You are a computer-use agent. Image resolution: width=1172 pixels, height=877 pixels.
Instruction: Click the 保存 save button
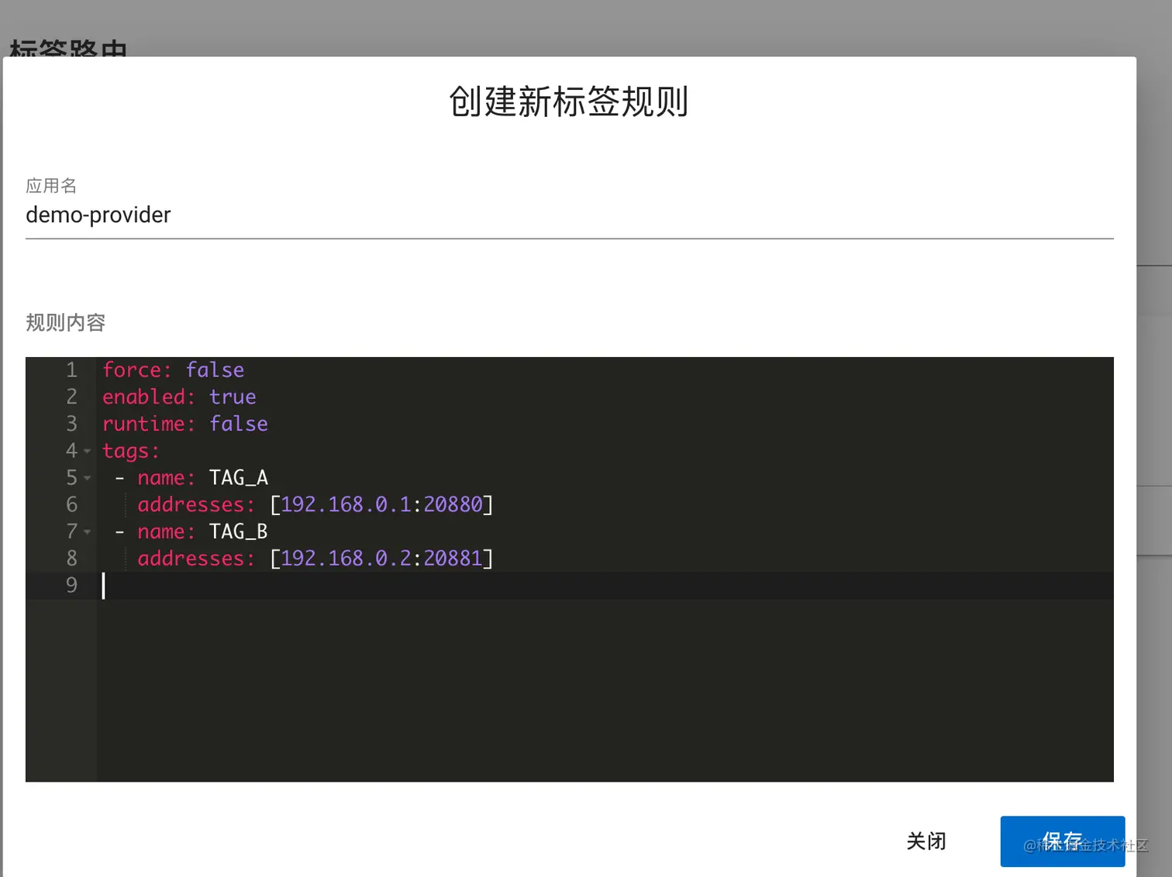coord(1062,841)
